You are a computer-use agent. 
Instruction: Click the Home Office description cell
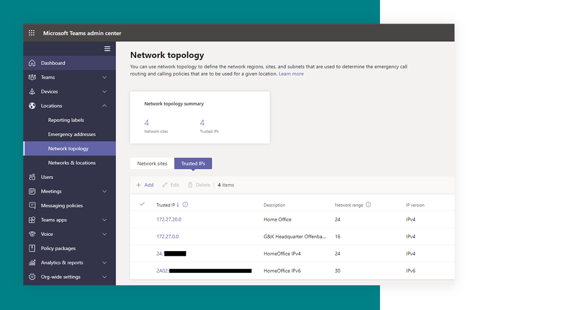[277, 219]
